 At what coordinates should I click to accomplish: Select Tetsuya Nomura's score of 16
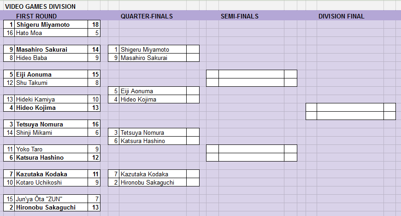point(94,124)
